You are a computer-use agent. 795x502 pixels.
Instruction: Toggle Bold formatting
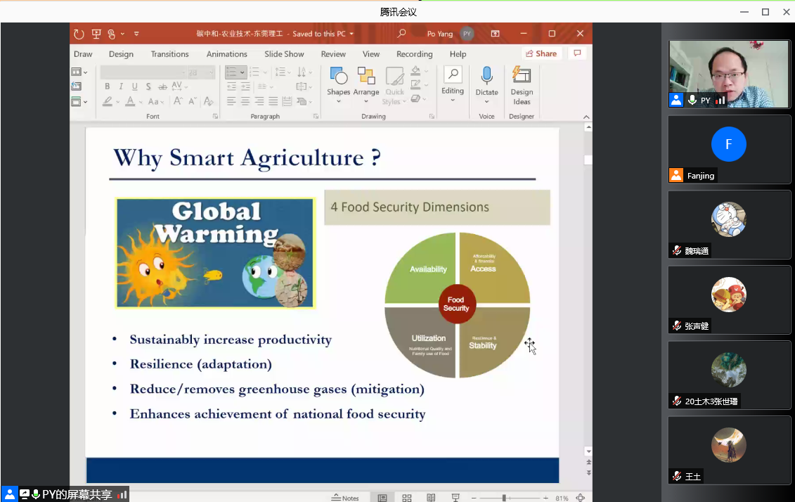point(108,86)
